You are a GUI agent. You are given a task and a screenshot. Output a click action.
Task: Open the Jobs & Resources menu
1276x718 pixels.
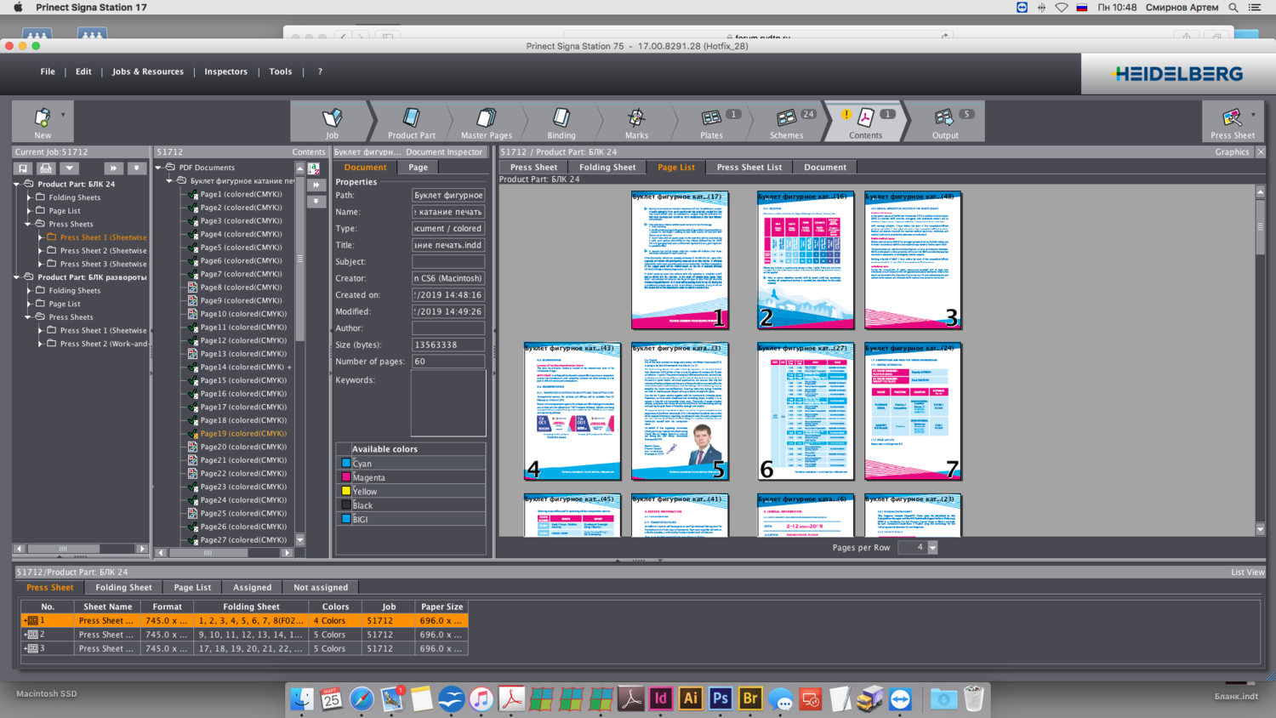(148, 71)
